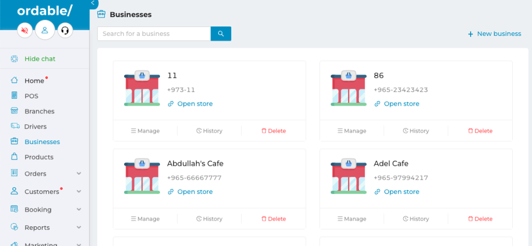View History of business 86
Image resolution: width=532 pixels, height=246 pixels.
coord(416,131)
